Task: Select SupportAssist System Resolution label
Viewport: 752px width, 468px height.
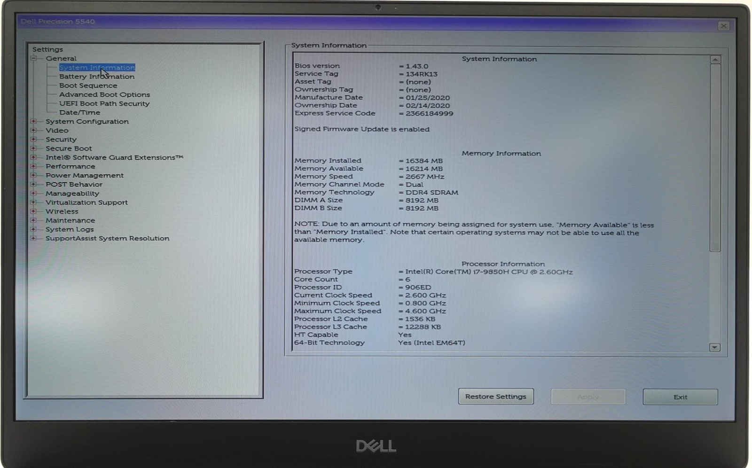Action: click(107, 238)
